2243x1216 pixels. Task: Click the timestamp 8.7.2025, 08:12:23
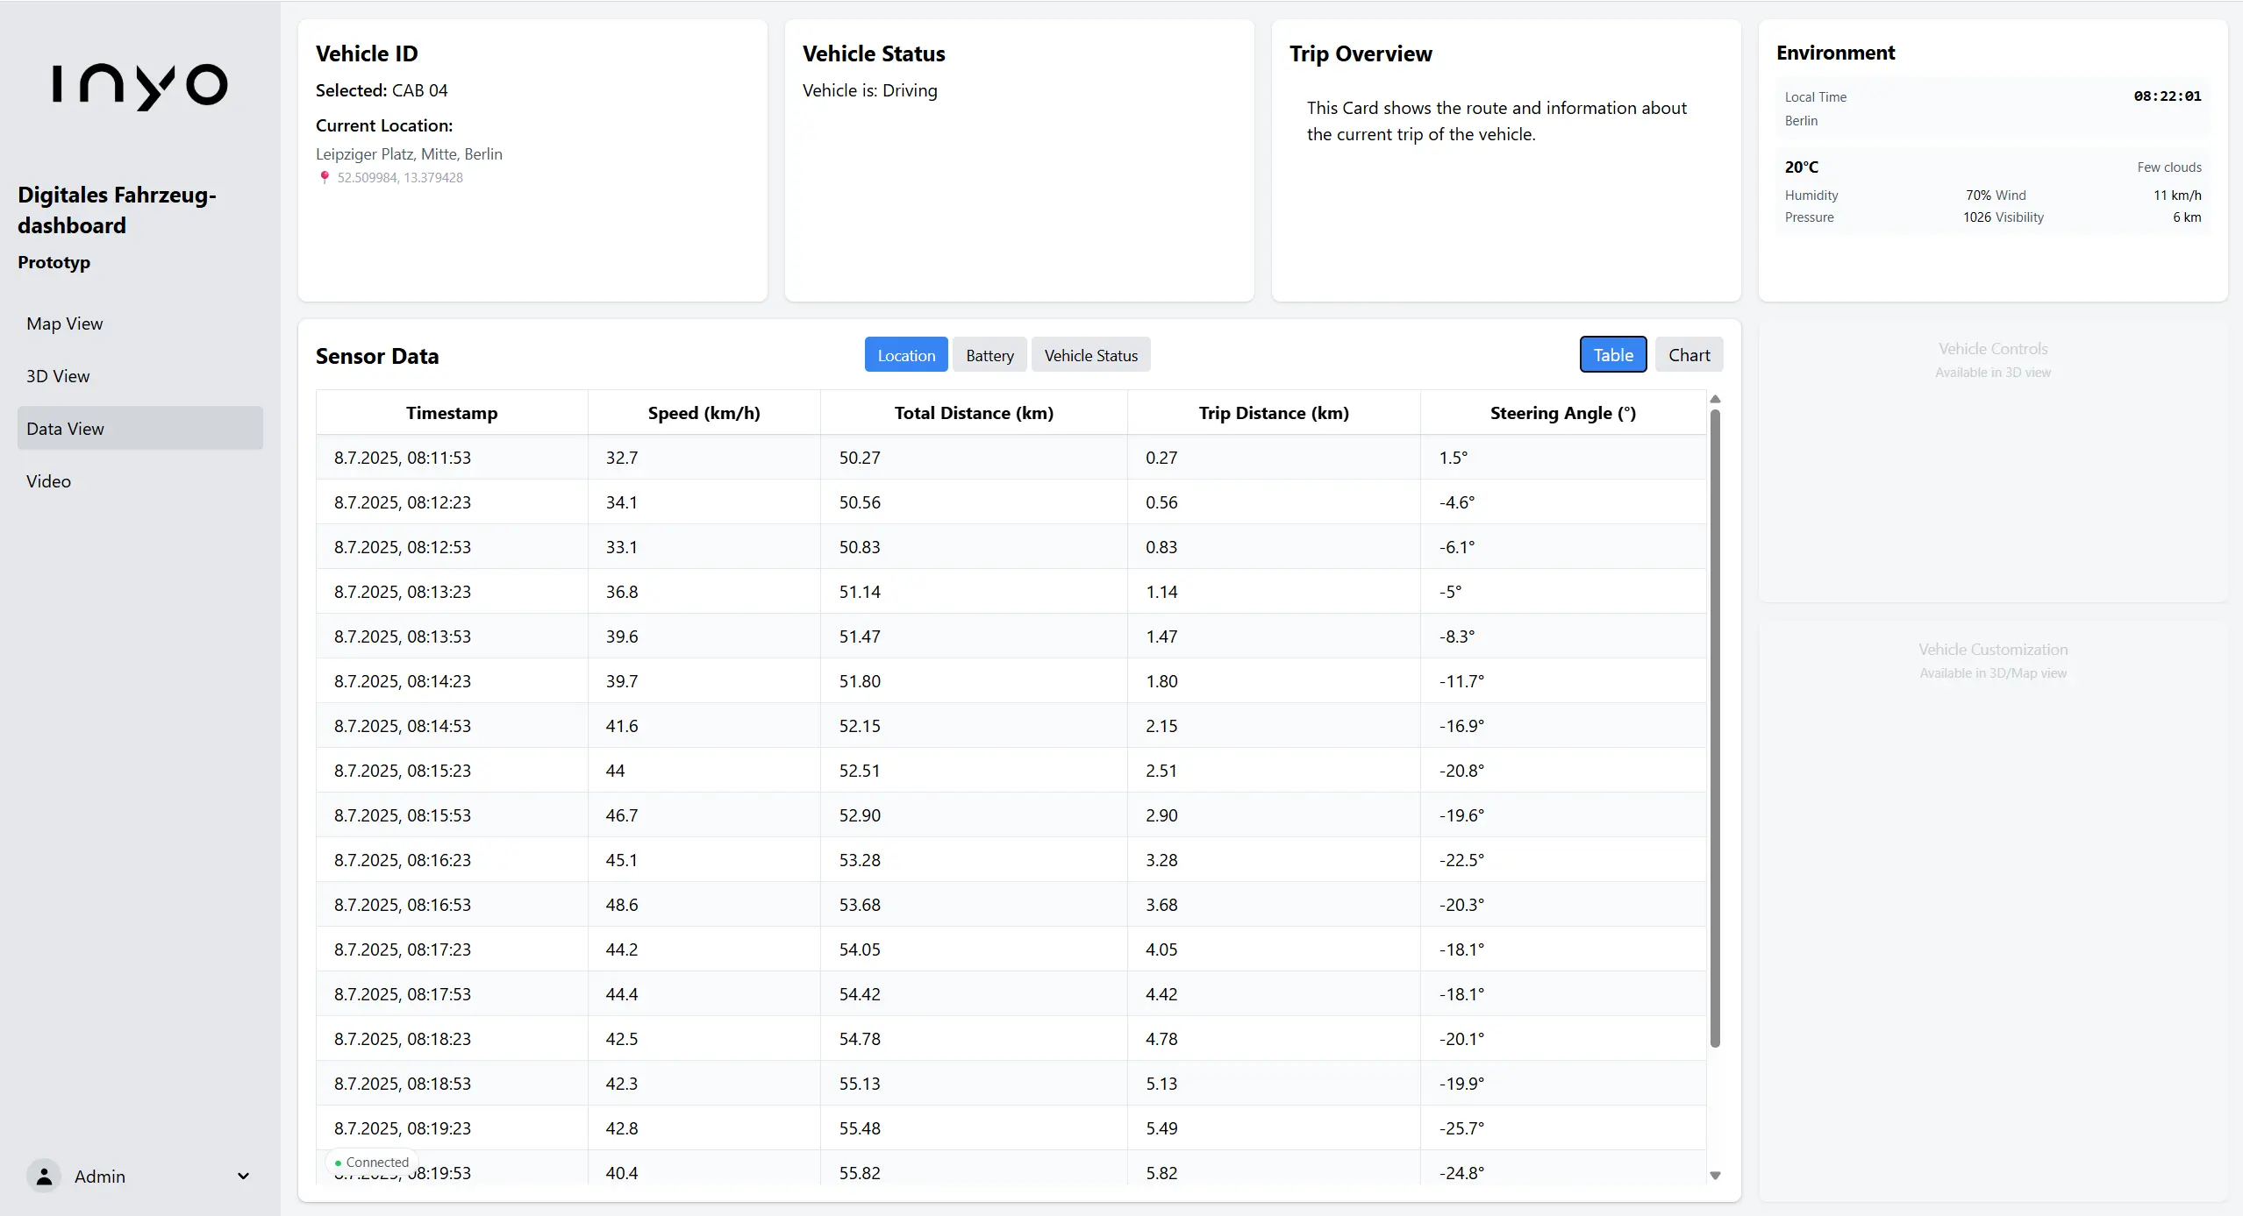coord(403,502)
